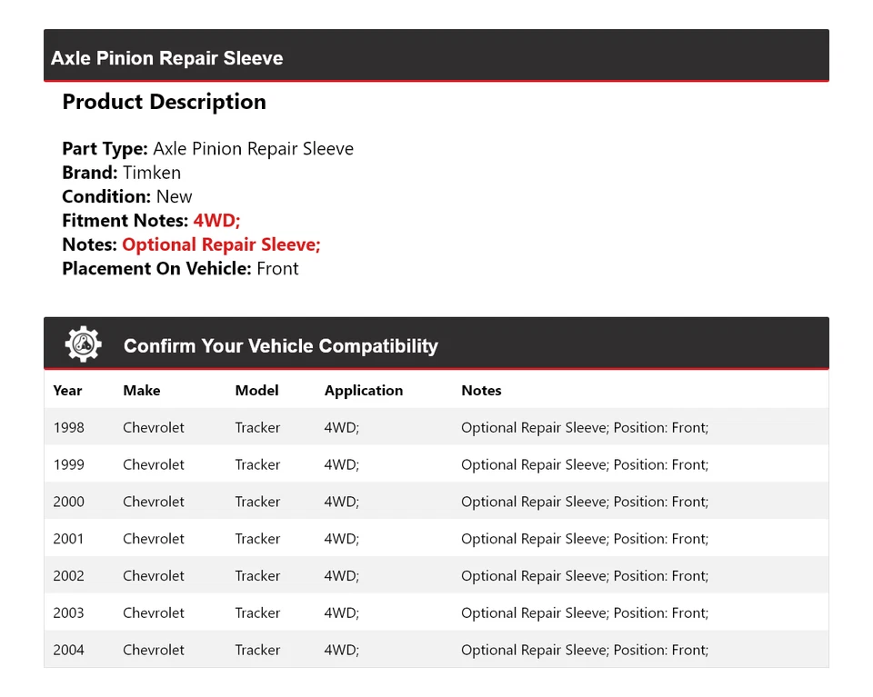Viewport: 873px width, 697px height.
Task: Click the 2002 year cell
Action: coord(68,576)
